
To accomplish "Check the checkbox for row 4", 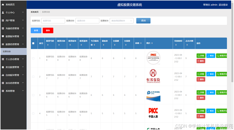I will pos(33,113).
